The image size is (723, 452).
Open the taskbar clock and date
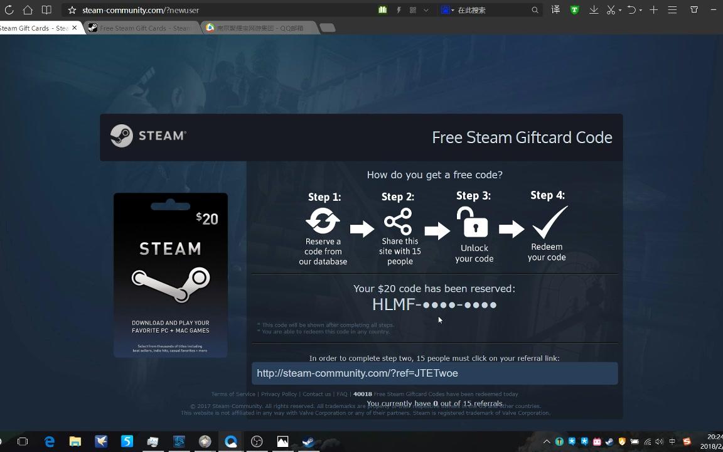point(712,441)
